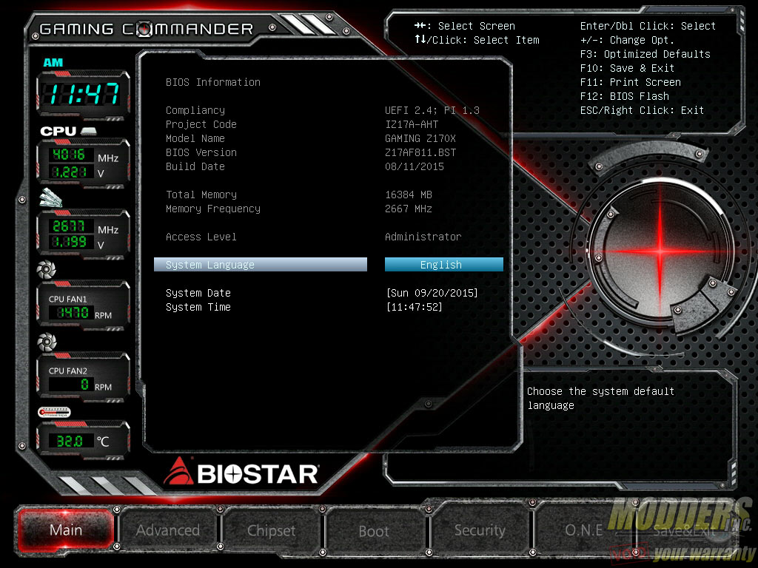Screen dimensions: 758x568
Task: Open the English language dropdown
Action: click(x=444, y=265)
